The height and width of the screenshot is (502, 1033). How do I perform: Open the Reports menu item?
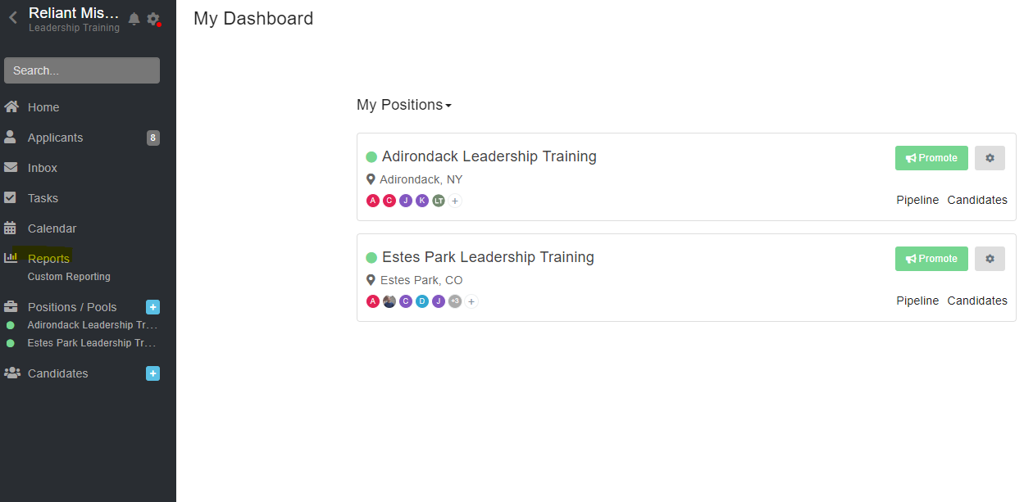48,259
